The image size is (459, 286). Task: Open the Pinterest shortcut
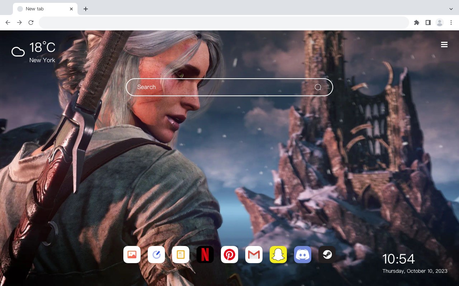click(x=229, y=255)
